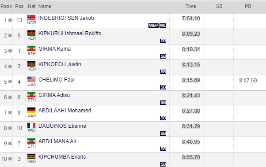Click the German flag beside Abdilaahi Mohamed
Image resolution: width=266 pixels, height=167 pixels.
(x=31, y=110)
